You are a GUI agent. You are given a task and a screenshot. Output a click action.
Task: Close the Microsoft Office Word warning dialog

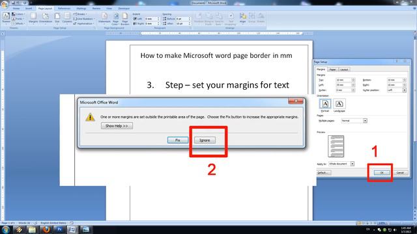click(x=295, y=101)
